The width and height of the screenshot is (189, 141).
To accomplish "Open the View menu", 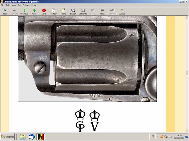I will pos(14,5).
